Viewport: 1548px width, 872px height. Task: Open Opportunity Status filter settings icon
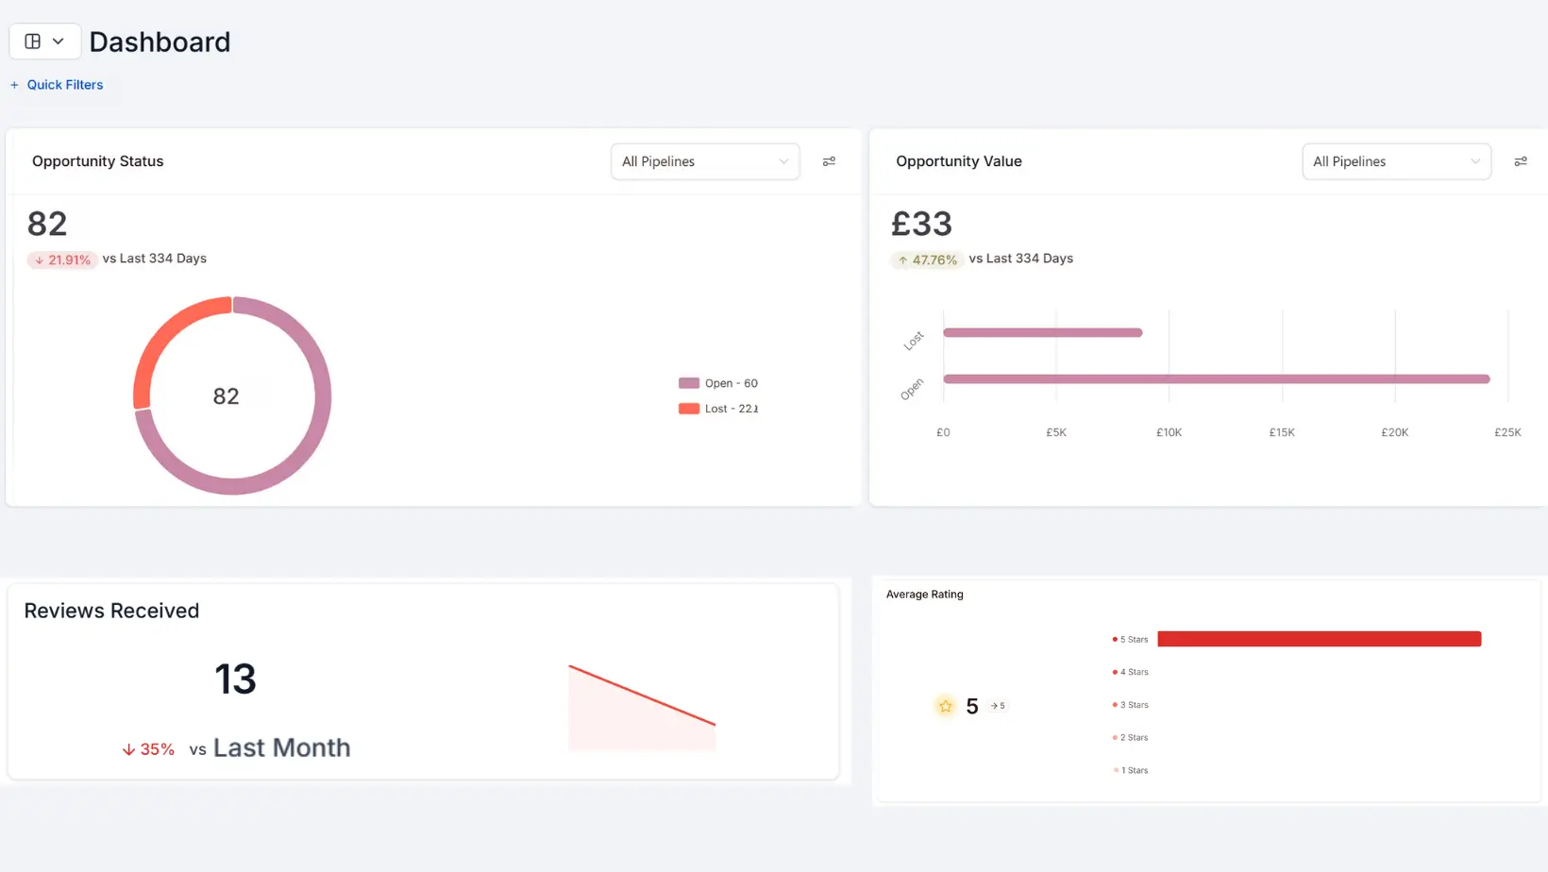[829, 161]
